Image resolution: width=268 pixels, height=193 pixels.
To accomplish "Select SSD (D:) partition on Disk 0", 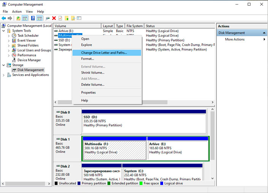I will tap(144, 122).
